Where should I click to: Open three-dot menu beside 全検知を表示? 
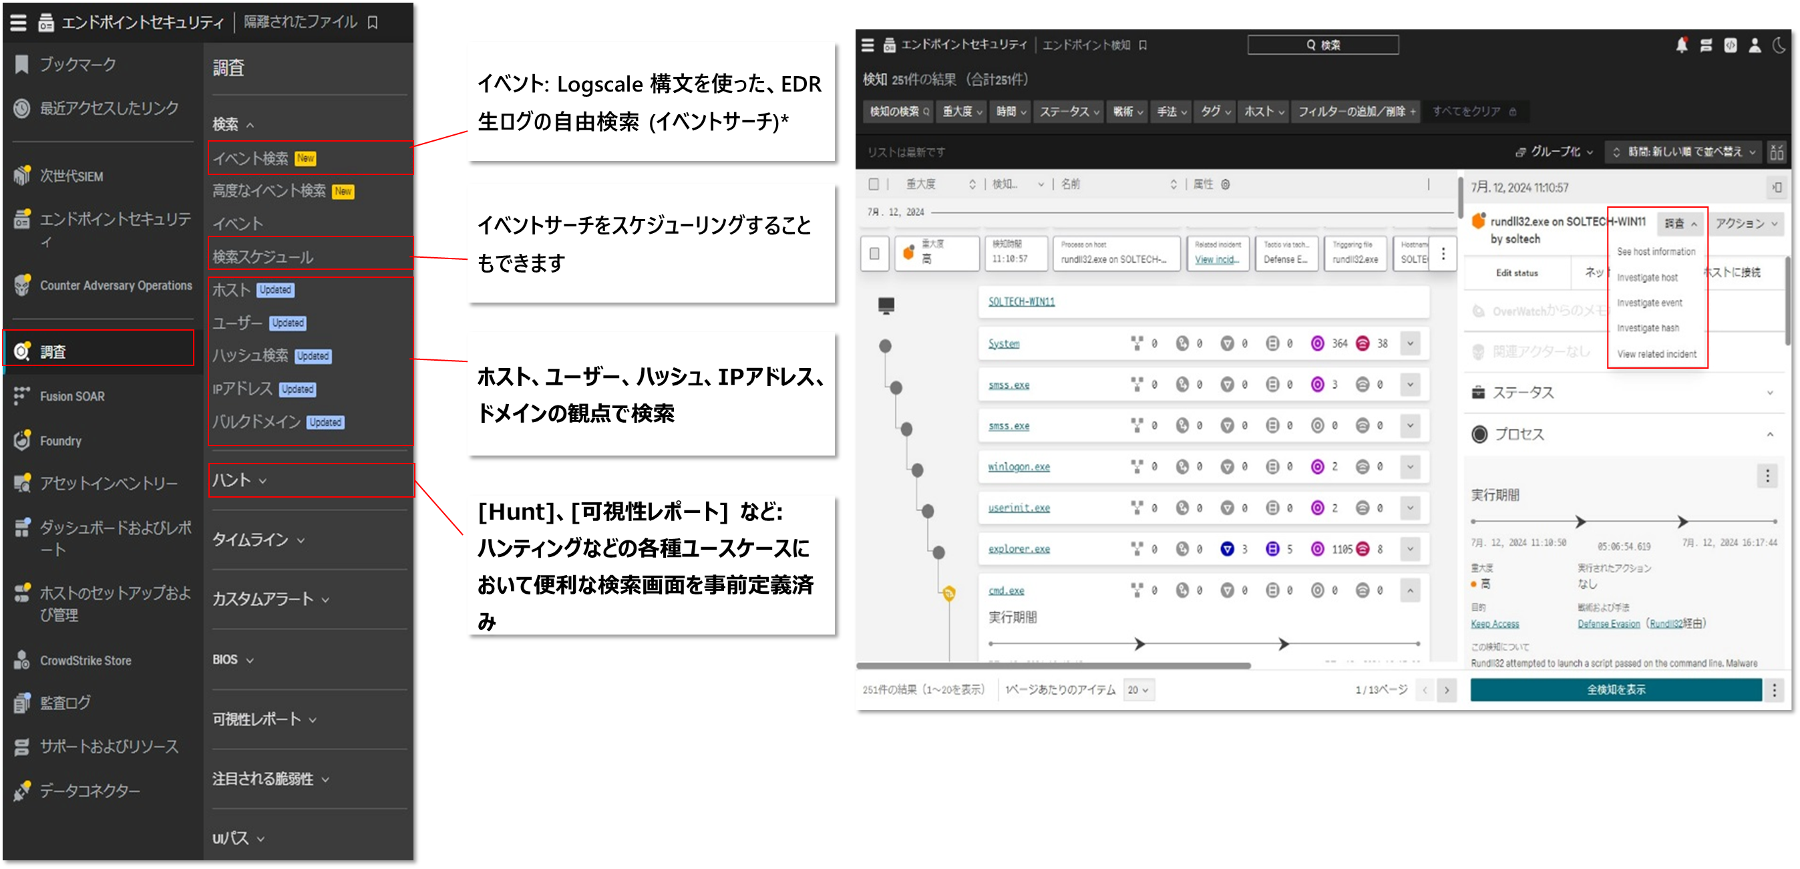1775,690
